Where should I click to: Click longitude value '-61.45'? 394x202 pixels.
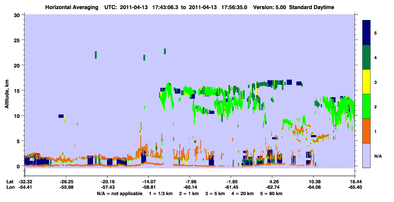[x=231, y=187]
